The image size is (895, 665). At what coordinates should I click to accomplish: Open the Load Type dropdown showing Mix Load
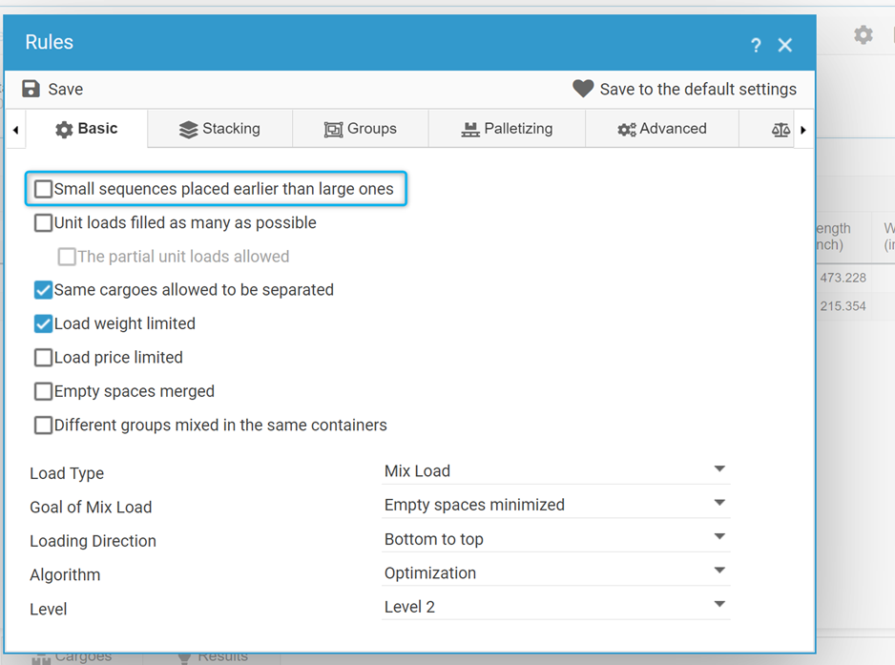(x=556, y=471)
